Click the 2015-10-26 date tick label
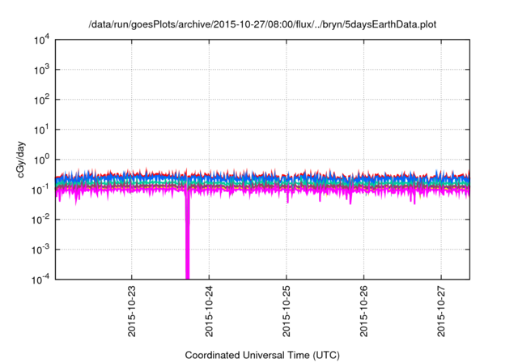Image resolution: width=518 pixels, height=363 pixels. tap(363, 311)
